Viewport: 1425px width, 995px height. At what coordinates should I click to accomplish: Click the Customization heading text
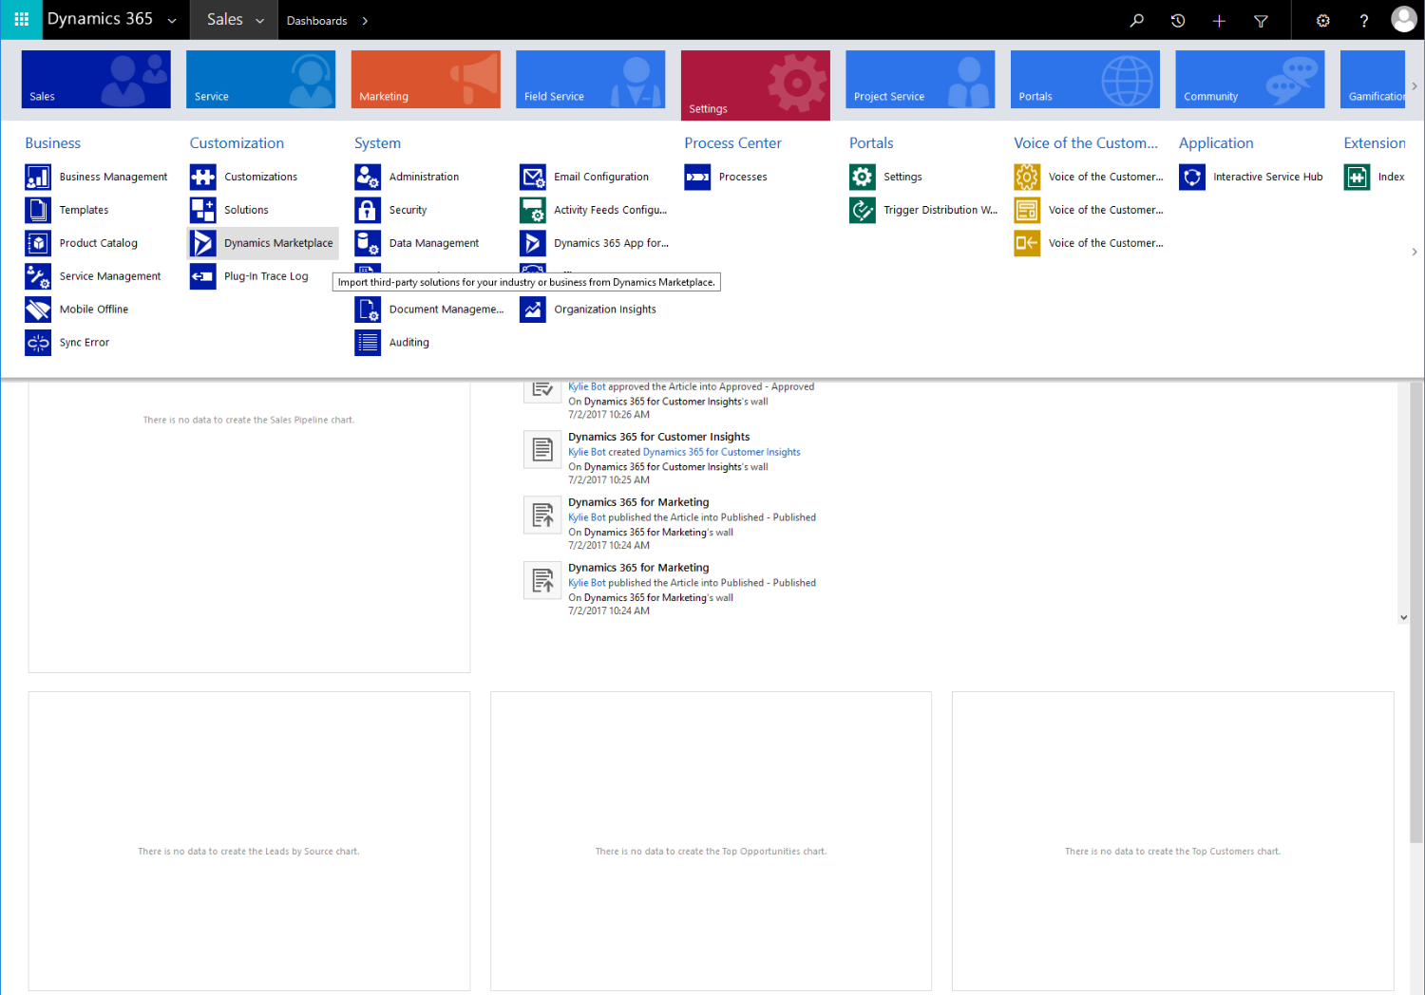[237, 143]
